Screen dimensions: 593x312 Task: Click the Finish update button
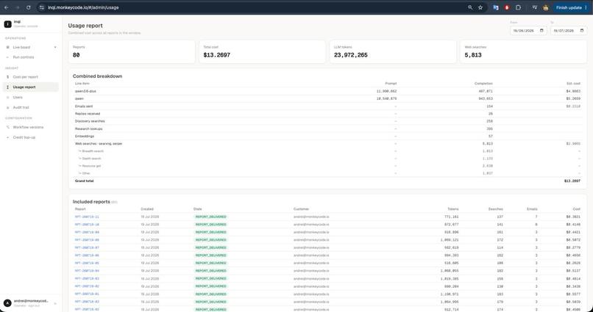[x=569, y=7]
